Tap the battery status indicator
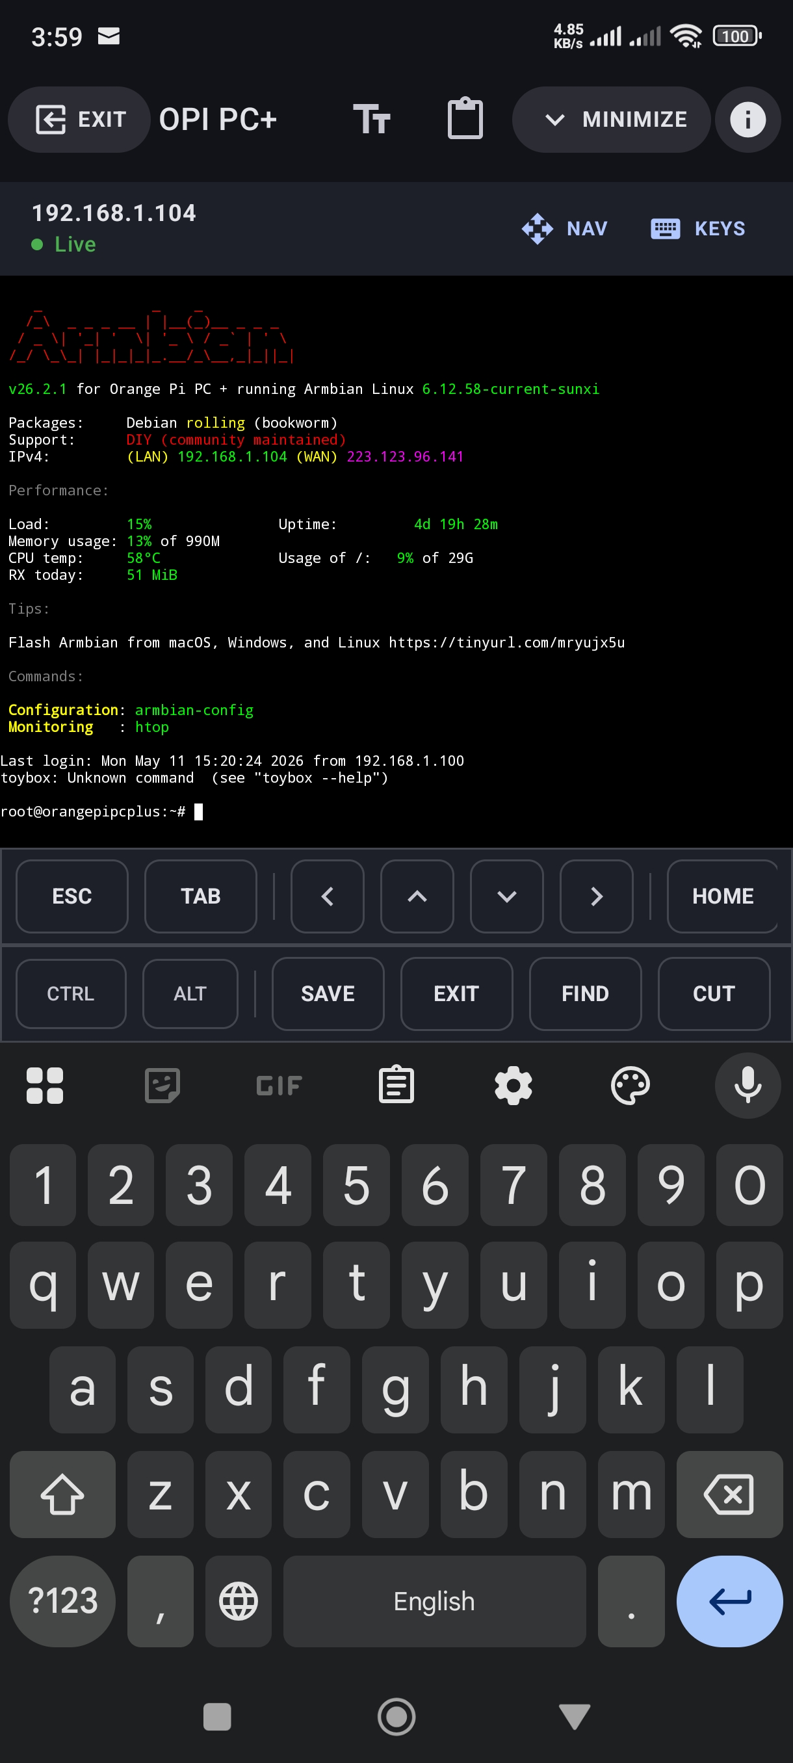The height and width of the screenshot is (1763, 793). coord(737,36)
